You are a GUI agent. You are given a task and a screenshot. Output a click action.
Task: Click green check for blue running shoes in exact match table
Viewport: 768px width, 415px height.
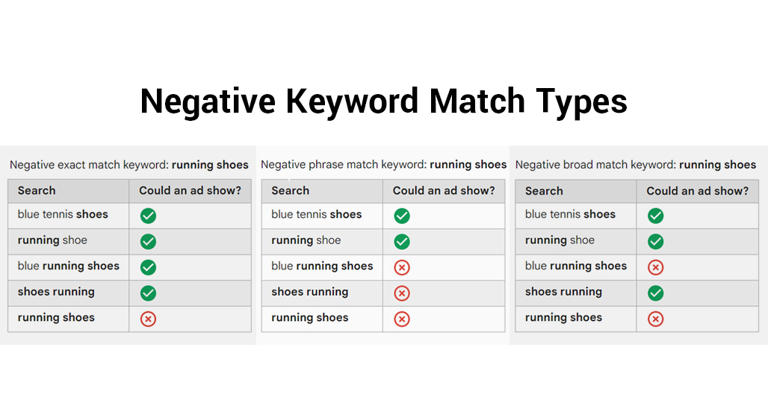point(148,267)
